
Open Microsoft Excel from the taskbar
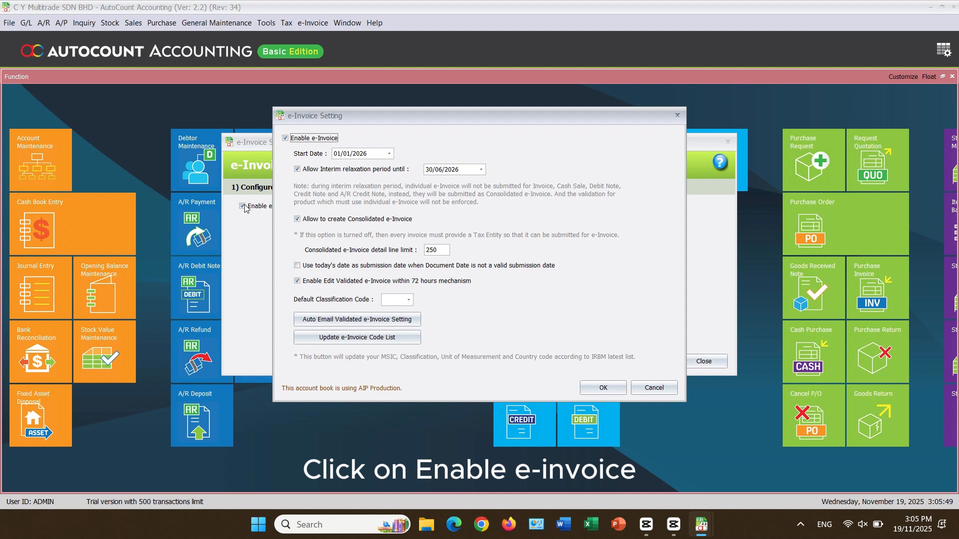pyautogui.click(x=591, y=525)
